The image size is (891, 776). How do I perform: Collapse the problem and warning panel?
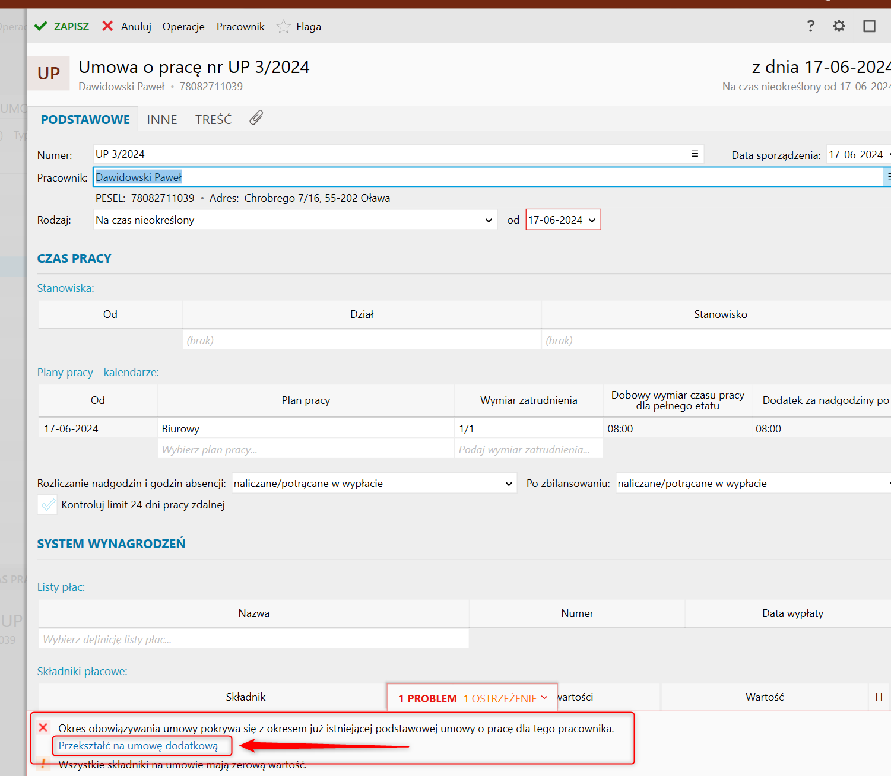click(544, 698)
